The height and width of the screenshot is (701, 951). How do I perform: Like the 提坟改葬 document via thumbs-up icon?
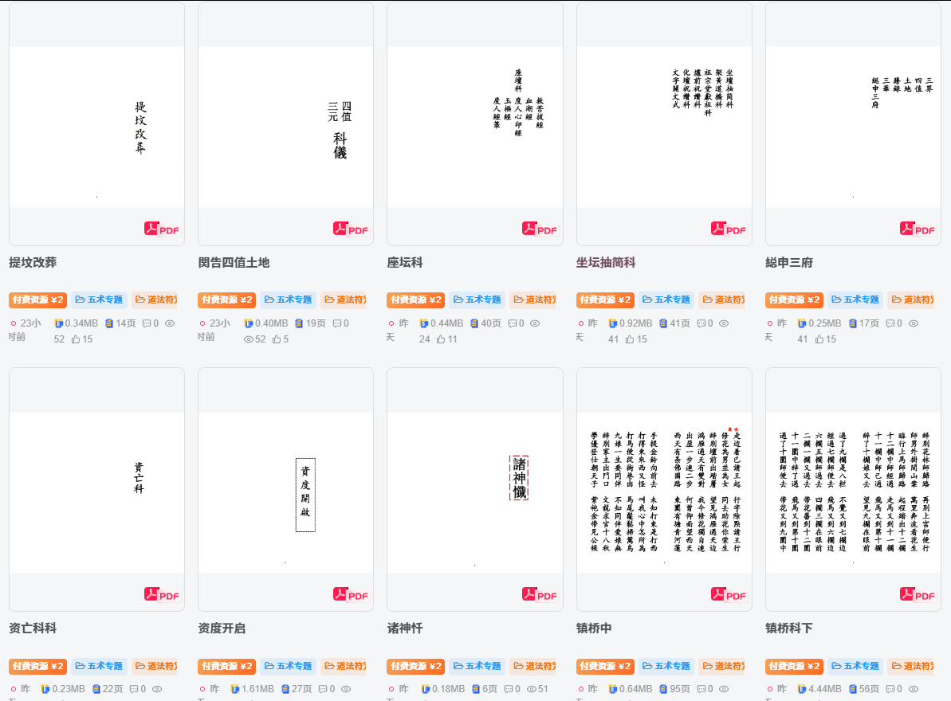(76, 339)
